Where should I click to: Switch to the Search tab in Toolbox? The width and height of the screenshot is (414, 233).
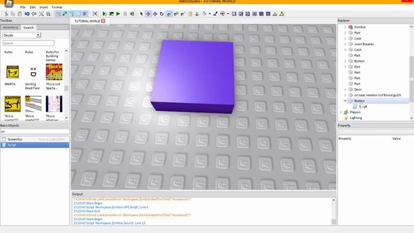point(28,27)
